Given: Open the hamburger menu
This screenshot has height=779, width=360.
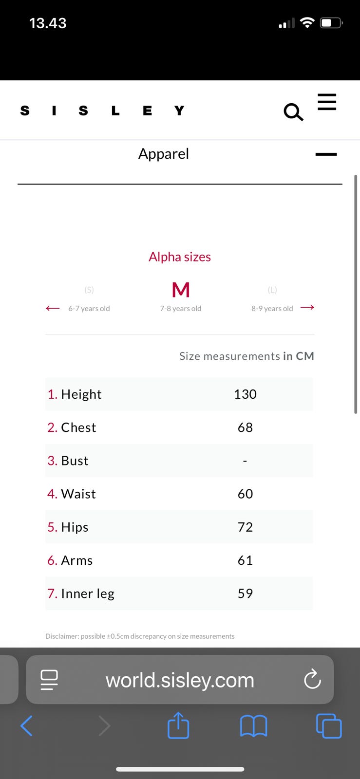Looking at the screenshot, I should 327,102.
